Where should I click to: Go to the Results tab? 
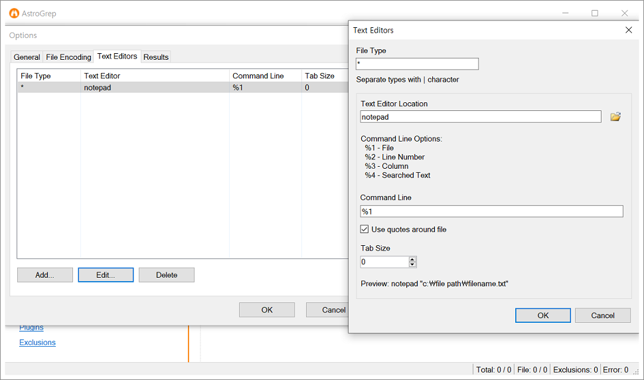[x=155, y=57]
